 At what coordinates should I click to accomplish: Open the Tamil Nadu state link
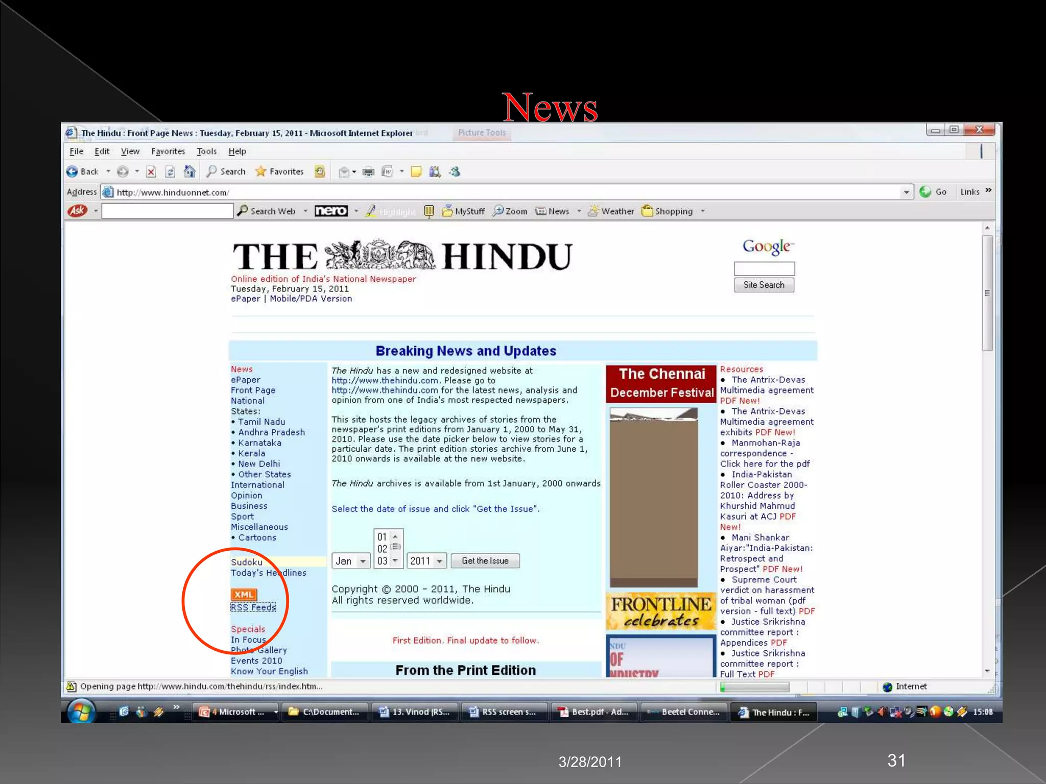pyautogui.click(x=261, y=422)
